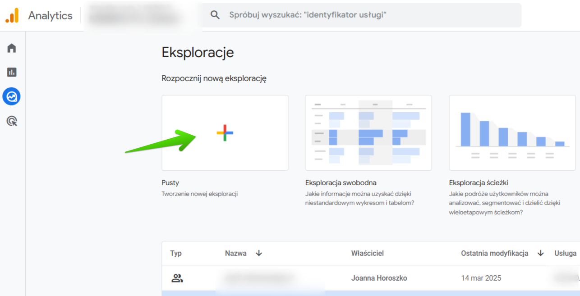Click the Pusty template label

click(170, 183)
